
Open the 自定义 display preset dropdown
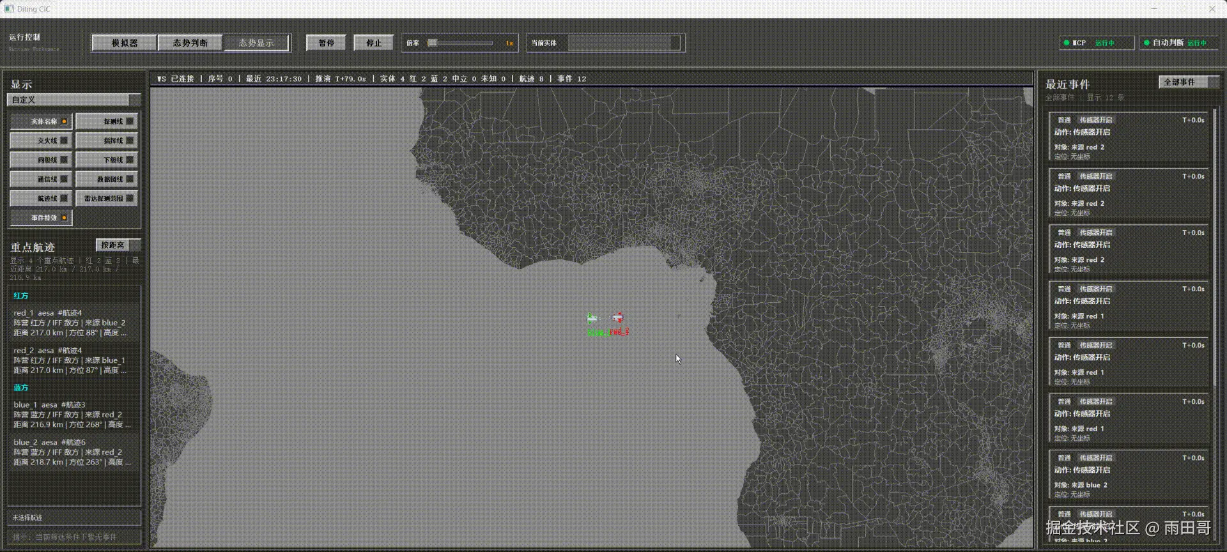point(73,100)
